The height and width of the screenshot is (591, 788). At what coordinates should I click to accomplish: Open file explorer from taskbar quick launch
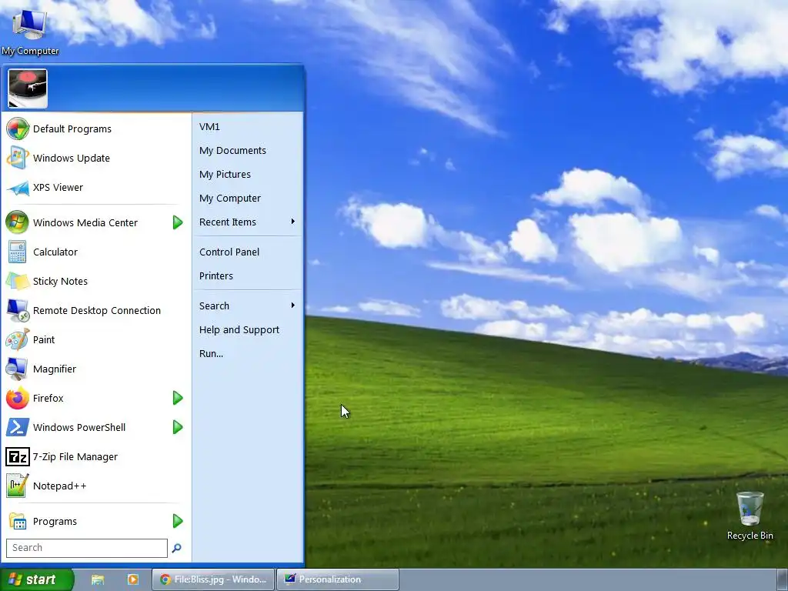coord(98,579)
